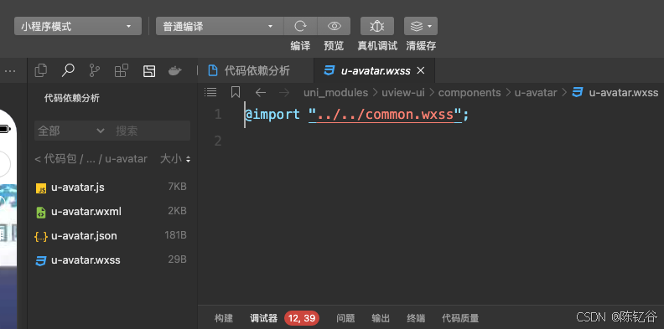Open the 普通编译 compile mode dropdown
This screenshot has width=664, height=329.
[220, 26]
